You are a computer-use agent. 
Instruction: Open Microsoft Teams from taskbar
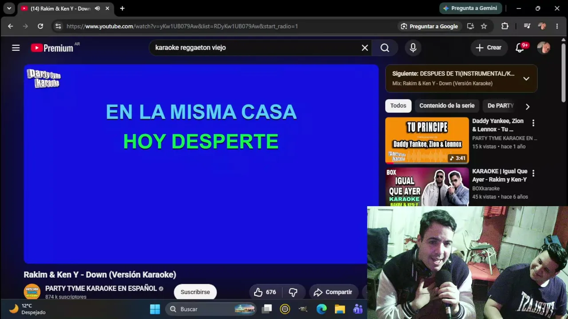[358, 309]
